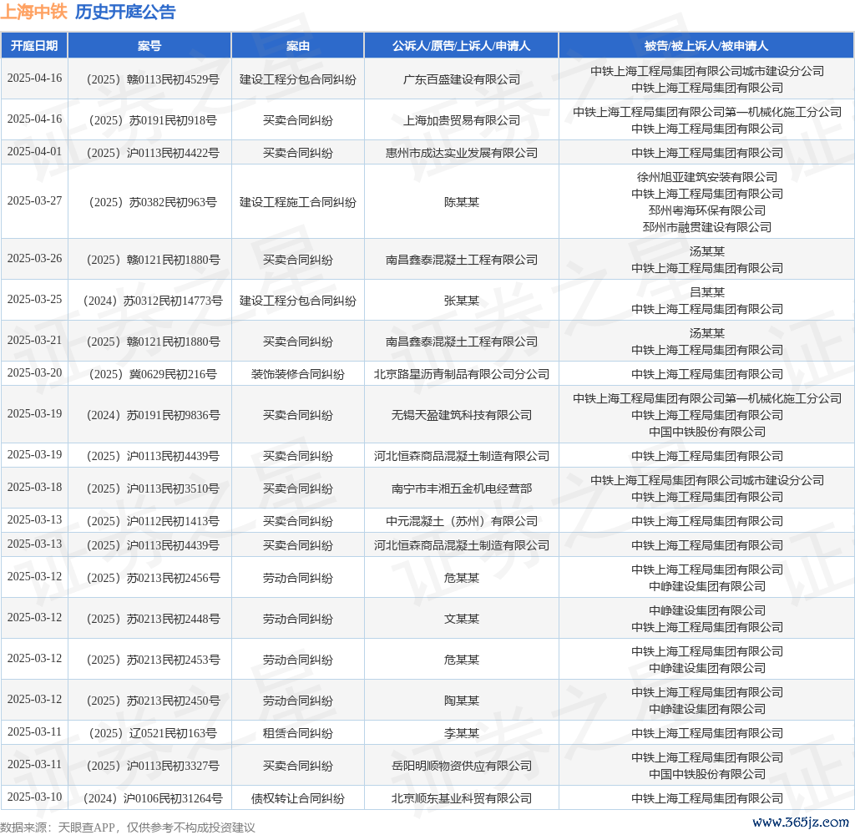Select plaintiff "上海加贵贸易有限公司"

pos(461,120)
